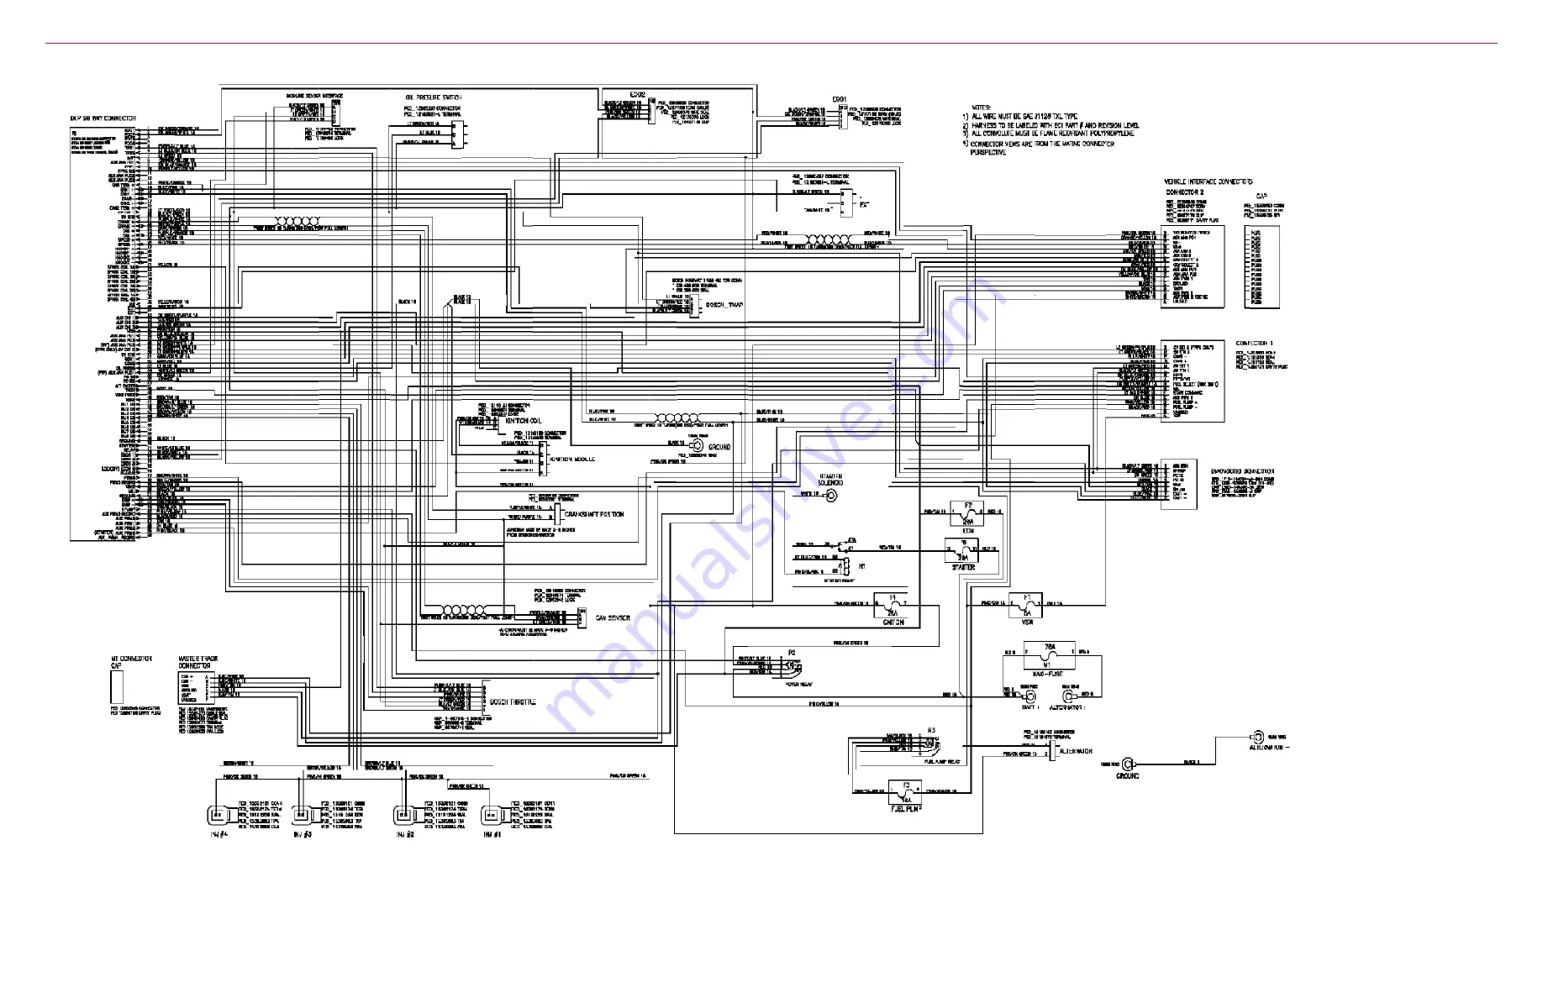The width and height of the screenshot is (1543, 998).
Task: Select the F1 VSW fuse symbol
Action: coord(1026,604)
